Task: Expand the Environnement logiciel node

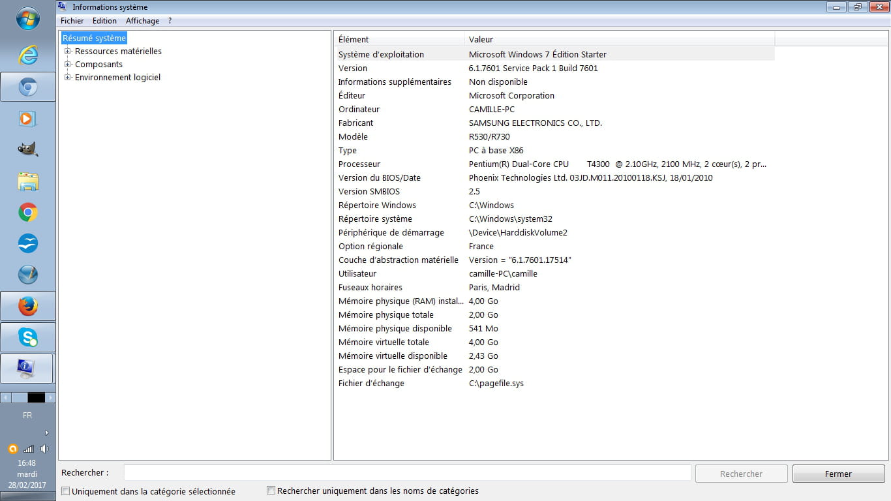Action: pyautogui.click(x=68, y=77)
